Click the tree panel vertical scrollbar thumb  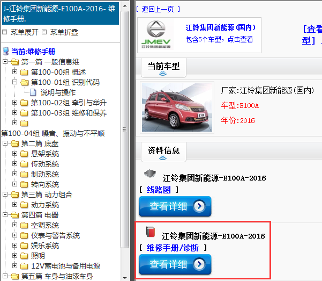pyautogui.click(x=124, y=129)
